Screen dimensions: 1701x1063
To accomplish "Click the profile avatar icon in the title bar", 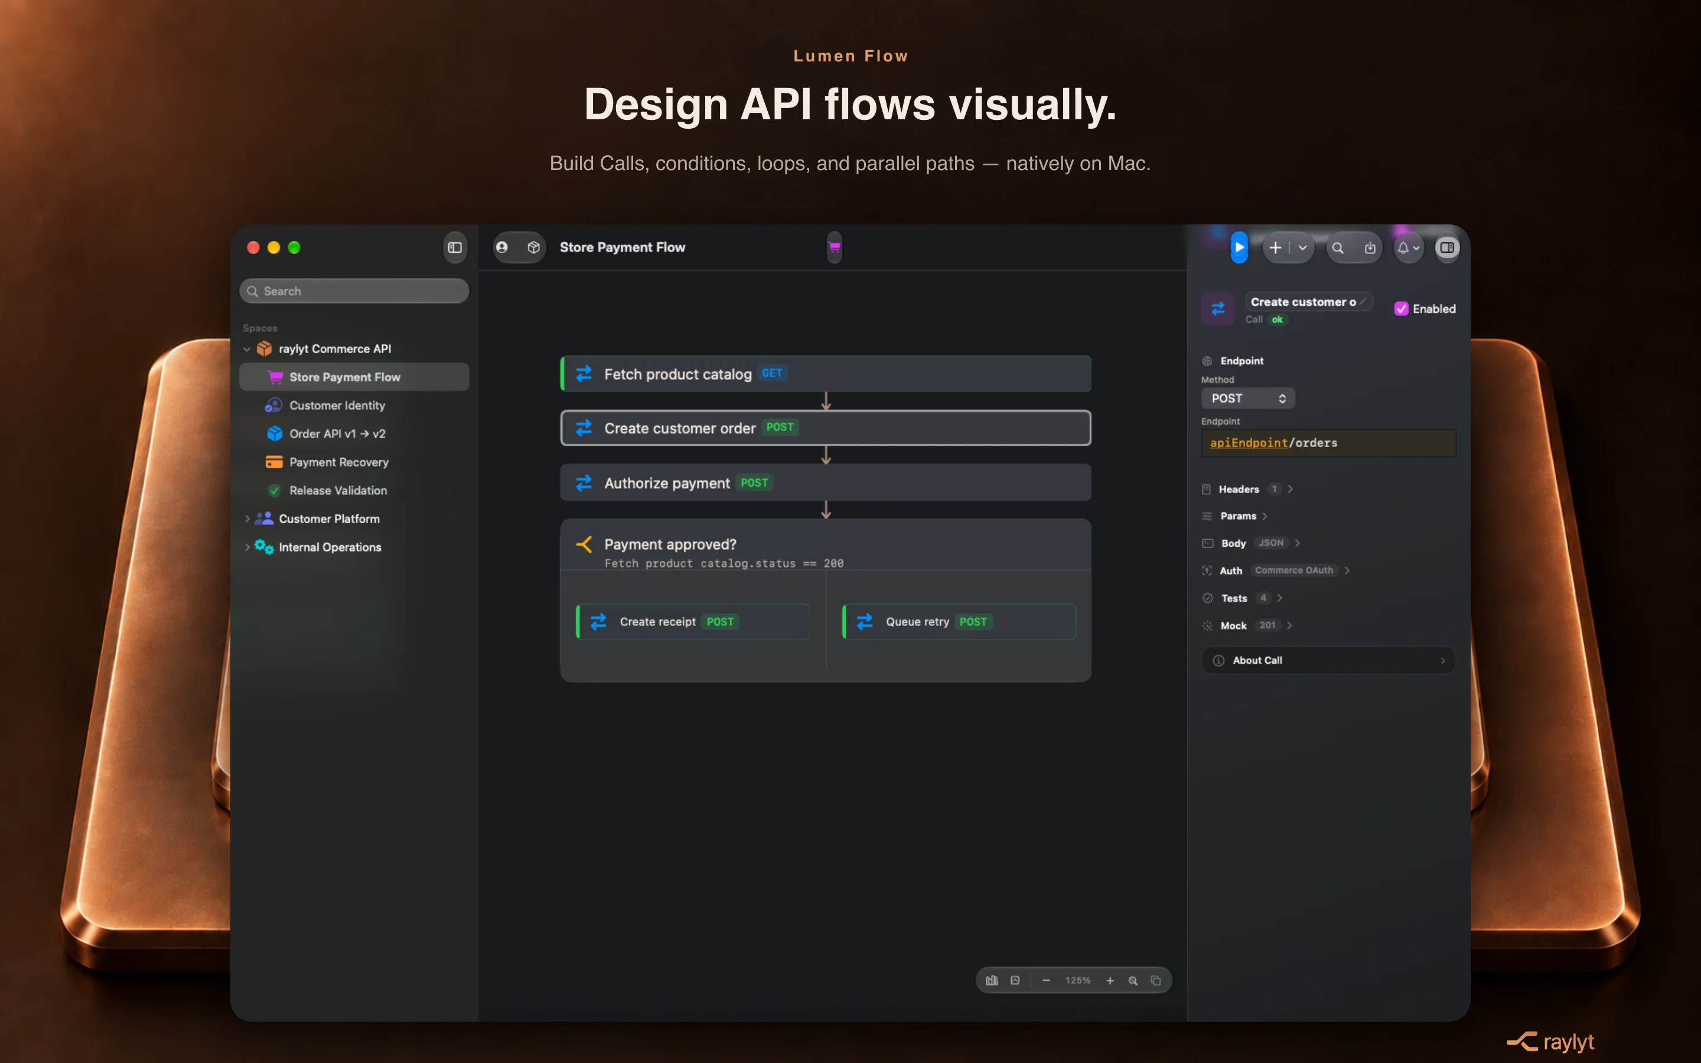I will pyautogui.click(x=502, y=247).
